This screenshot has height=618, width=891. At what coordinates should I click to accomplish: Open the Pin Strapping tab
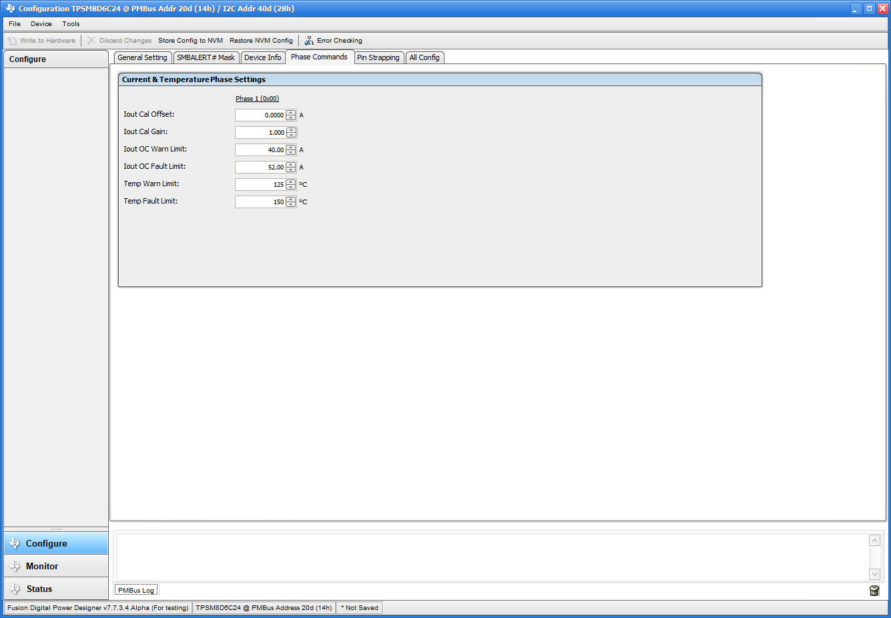378,57
